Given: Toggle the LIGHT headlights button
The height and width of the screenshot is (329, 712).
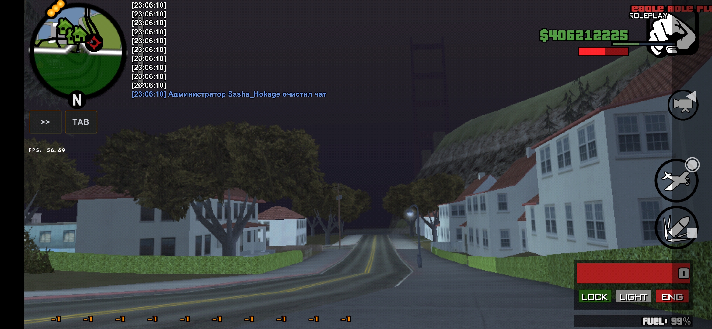Looking at the screenshot, I should coord(633,296).
